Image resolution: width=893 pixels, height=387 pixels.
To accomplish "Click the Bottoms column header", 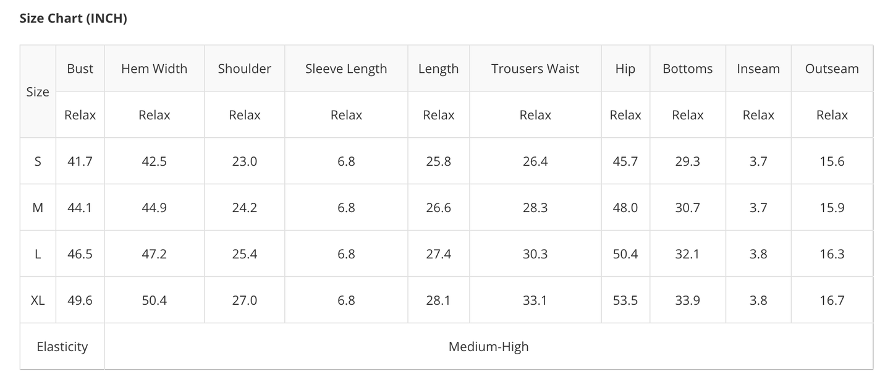I will pyautogui.click(x=687, y=69).
